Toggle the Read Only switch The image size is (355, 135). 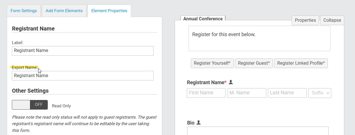[30, 105]
